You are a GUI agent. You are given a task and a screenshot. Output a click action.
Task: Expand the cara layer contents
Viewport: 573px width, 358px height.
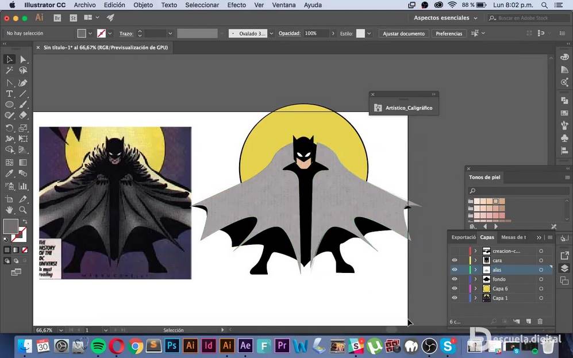click(475, 260)
